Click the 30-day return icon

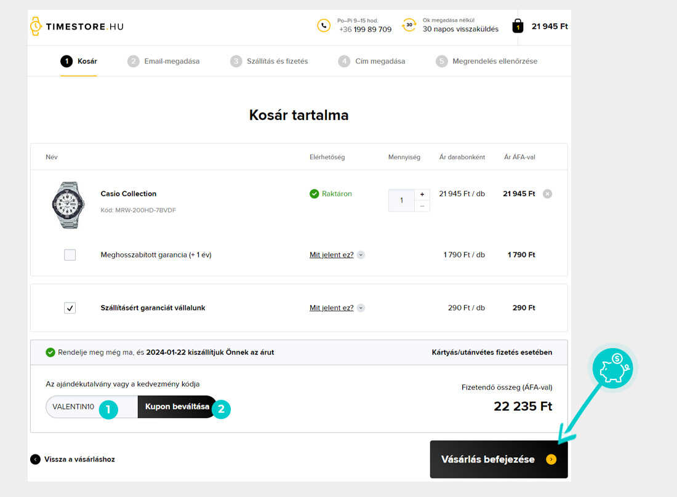(x=409, y=25)
